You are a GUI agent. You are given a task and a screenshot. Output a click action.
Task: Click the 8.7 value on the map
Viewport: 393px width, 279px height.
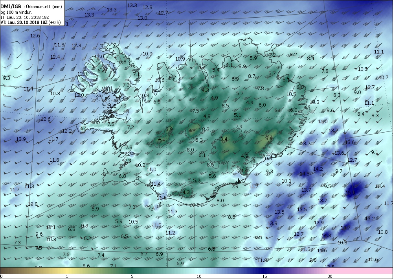tap(252, 76)
